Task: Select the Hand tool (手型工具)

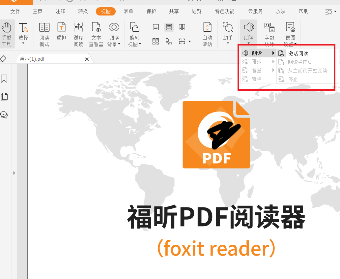Action: [x=7, y=34]
